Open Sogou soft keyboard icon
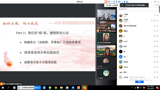160x90 pixels. (119, 2)
